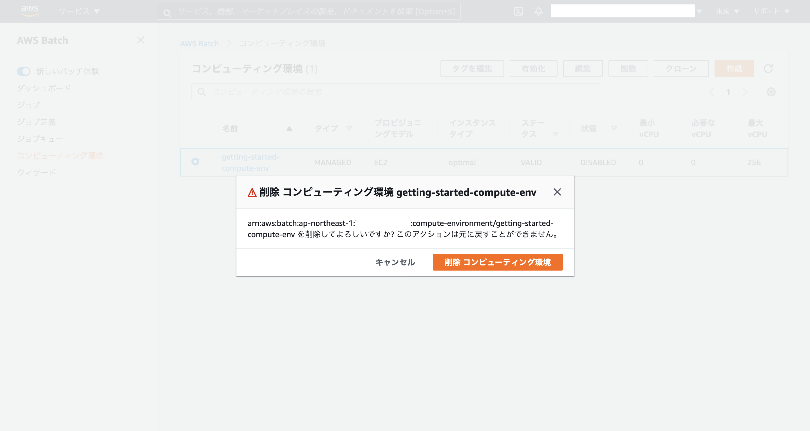This screenshot has width=810, height=431.
Task: Click the インスタンスタイプ column header
Action: [472, 128]
